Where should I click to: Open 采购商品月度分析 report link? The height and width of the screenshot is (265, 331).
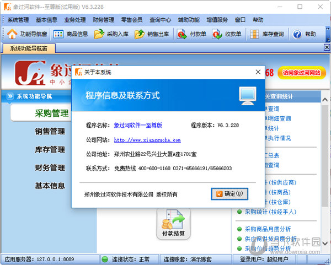click(268, 229)
